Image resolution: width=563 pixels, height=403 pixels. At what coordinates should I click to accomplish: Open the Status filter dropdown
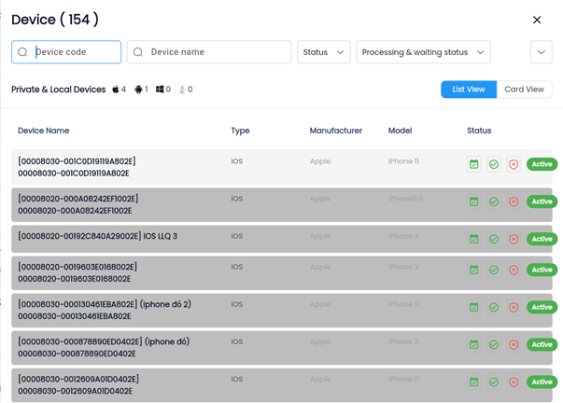[324, 52]
